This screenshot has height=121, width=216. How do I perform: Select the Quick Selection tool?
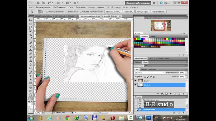(31, 31)
